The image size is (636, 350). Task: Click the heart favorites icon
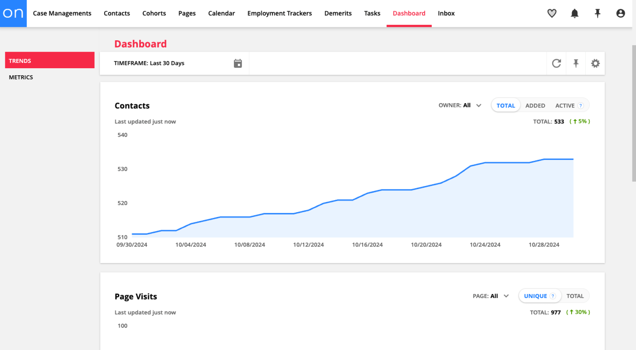point(552,13)
